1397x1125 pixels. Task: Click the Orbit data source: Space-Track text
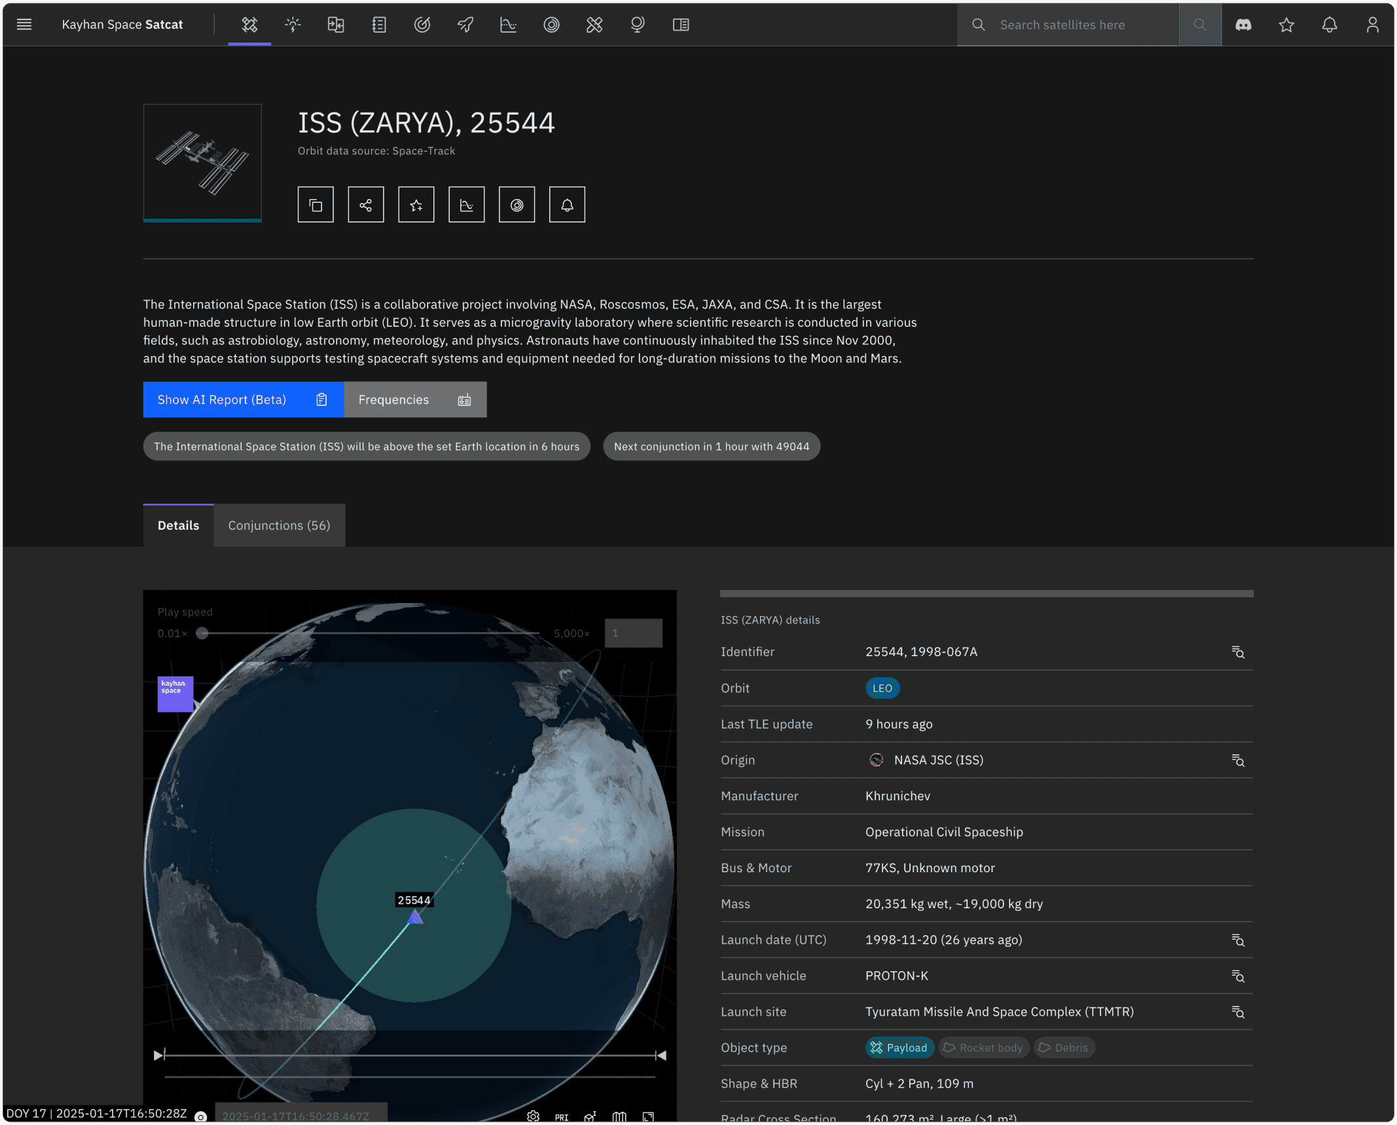[x=376, y=151]
